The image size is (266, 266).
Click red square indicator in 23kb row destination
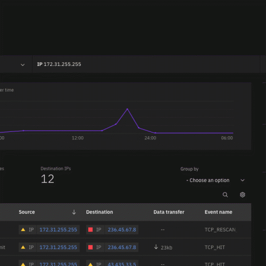[x=90, y=247]
